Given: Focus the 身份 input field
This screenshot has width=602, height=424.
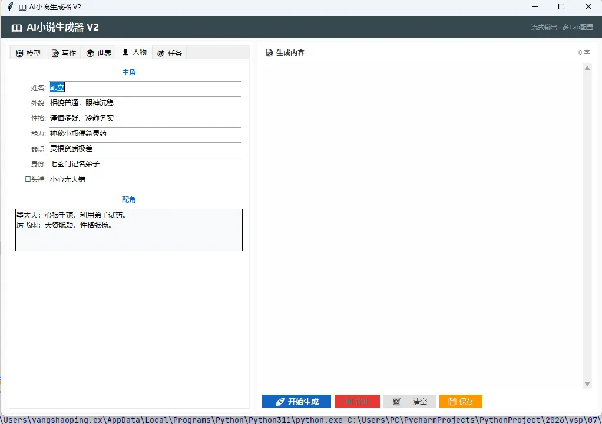Looking at the screenshot, I should 145,164.
